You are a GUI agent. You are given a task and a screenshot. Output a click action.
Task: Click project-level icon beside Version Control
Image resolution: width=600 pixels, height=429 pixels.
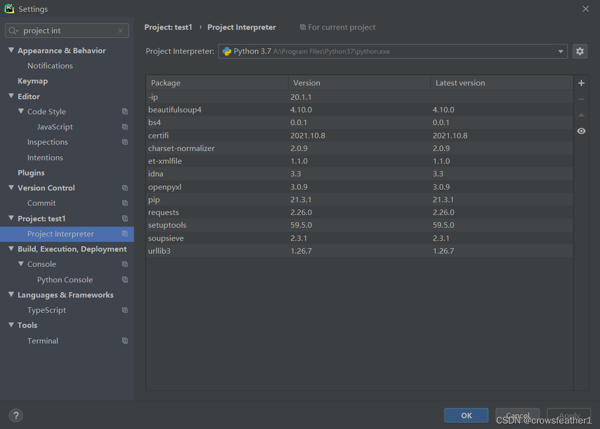(125, 188)
